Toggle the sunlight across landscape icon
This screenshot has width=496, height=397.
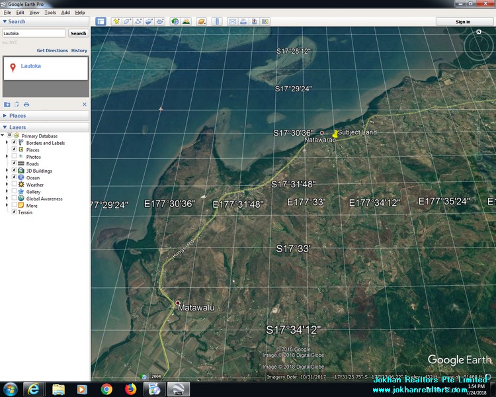[x=186, y=21]
